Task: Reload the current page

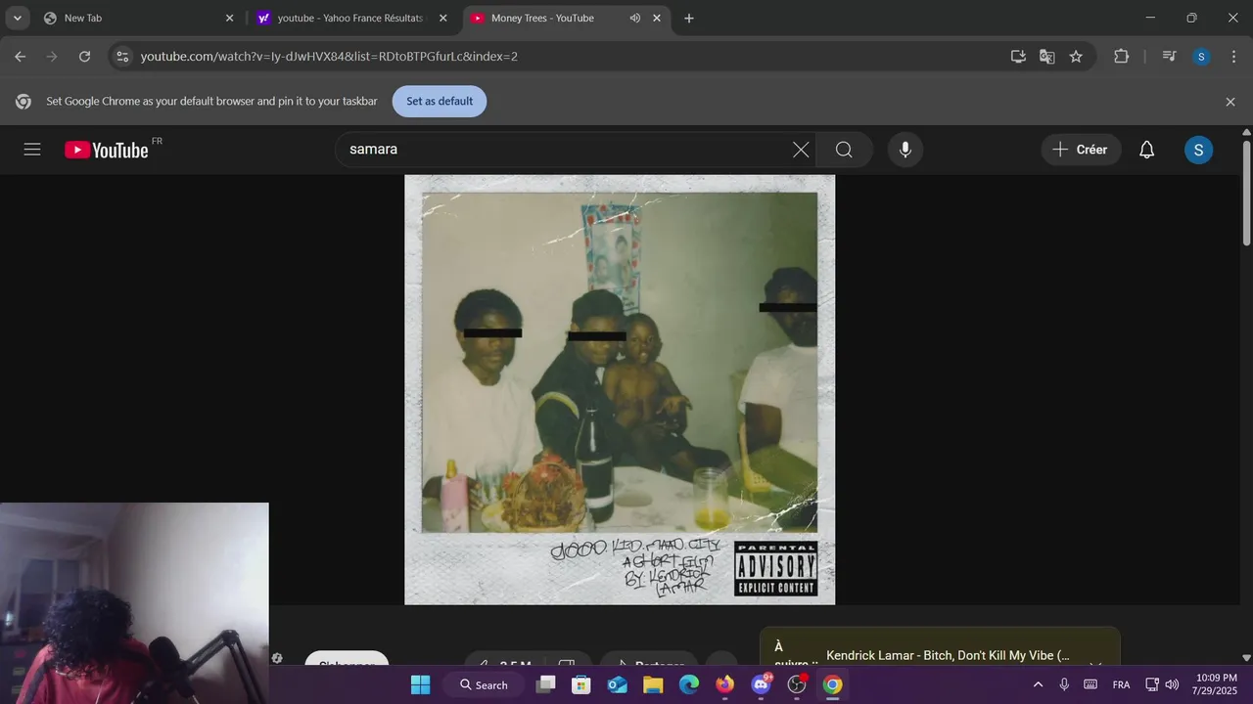Action: point(84,57)
